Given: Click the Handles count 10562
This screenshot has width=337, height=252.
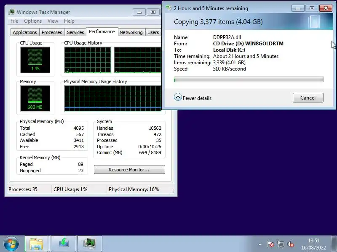Looking at the screenshot, I should pyautogui.click(x=155, y=128).
